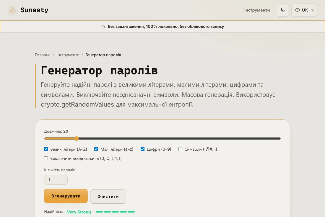Click the length slider handle
The height and width of the screenshot is (217, 325).
77,139
